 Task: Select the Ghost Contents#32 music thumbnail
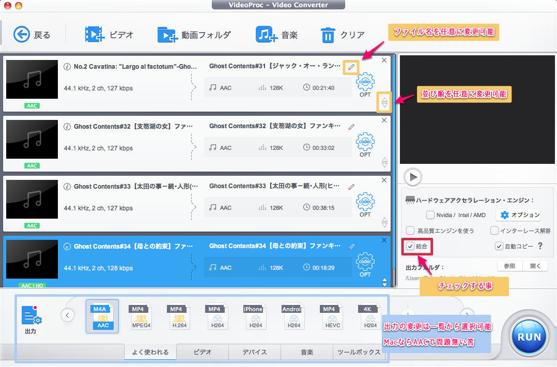tap(32, 139)
